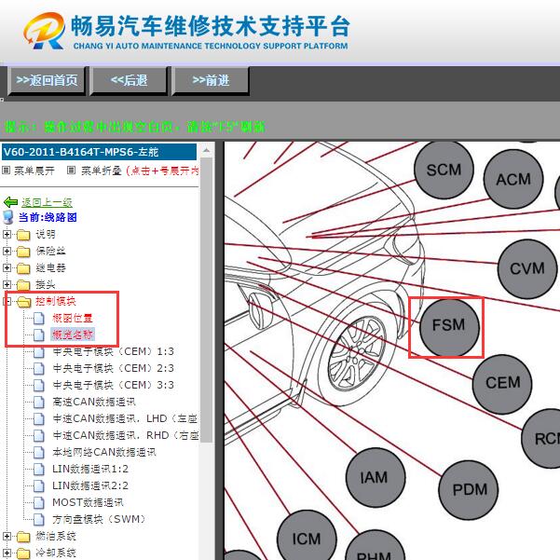
Task: Click the 燃油系统 folder icon
Action: pyautogui.click(x=23, y=537)
